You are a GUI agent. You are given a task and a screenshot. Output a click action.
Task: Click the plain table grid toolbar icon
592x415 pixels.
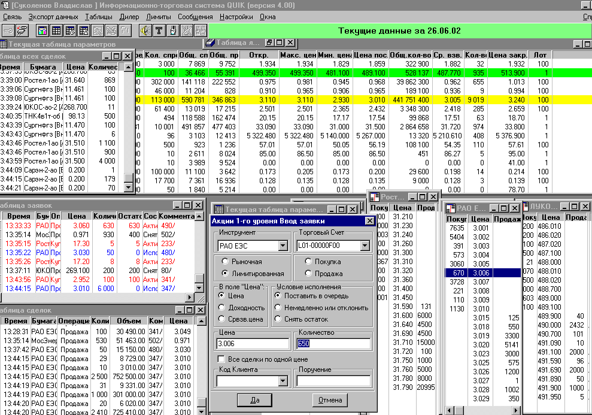click(57, 30)
